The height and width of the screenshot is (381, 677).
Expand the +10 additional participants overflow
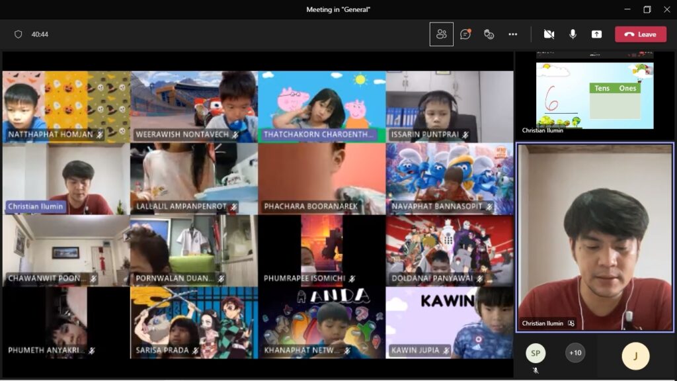[575, 353]
